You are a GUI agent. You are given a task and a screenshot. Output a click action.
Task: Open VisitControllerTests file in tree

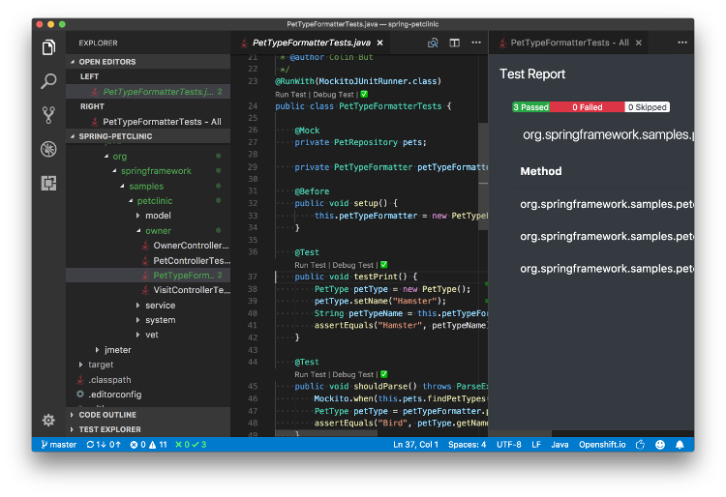148,290
